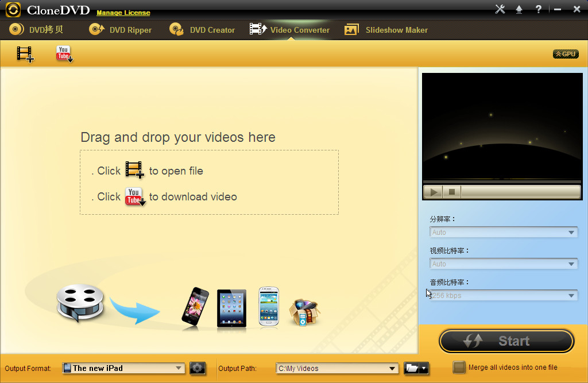Open the tools settings wrench icon
This screenshot has width=588, height=383.
(x=500, y=9)
